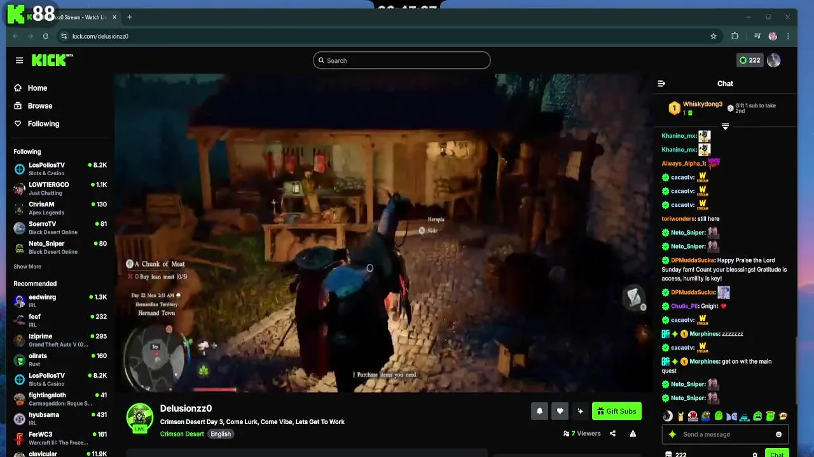
Task: Focus the Search field
Action: pyautogui.click(x=401, y=60)
